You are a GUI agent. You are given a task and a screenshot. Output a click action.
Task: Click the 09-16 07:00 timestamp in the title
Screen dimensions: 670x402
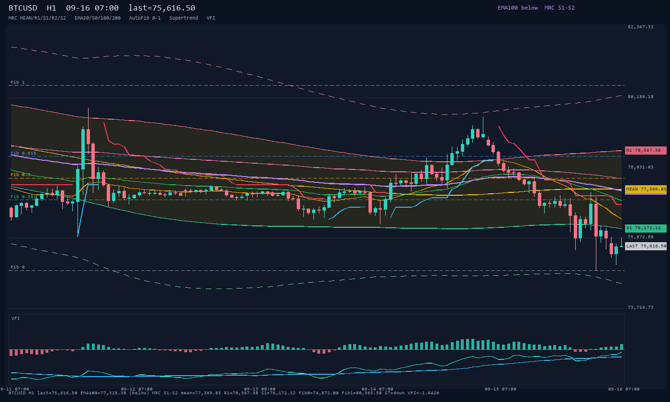[x=92, y=8]
